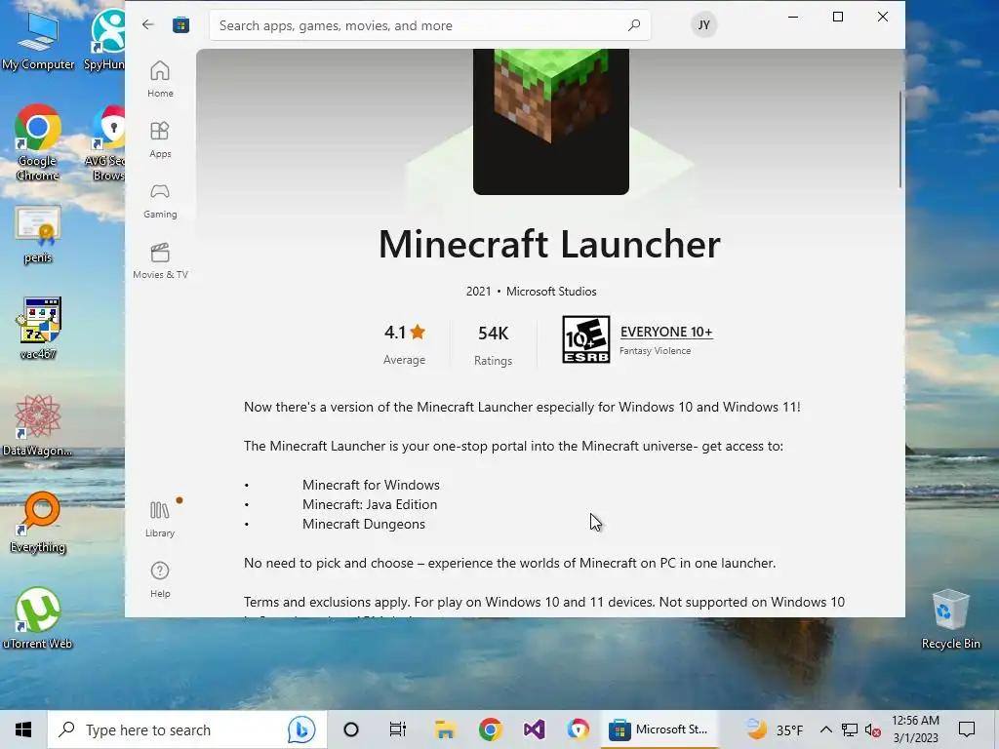This screenshot has width=999, height=749.
Task: Select the SpyHunter desktop shortcut
Action: coord(105,39)
